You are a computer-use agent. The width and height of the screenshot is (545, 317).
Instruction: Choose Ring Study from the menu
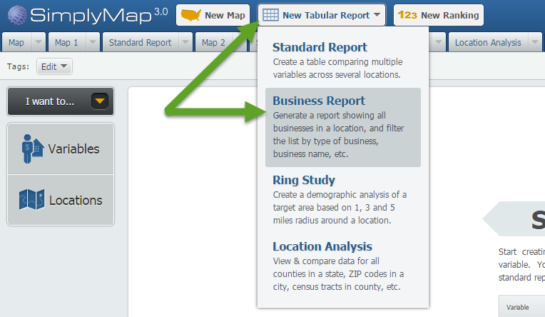coord(343,200)
